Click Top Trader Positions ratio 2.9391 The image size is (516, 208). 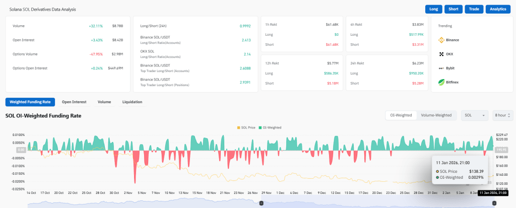point(245,82)
